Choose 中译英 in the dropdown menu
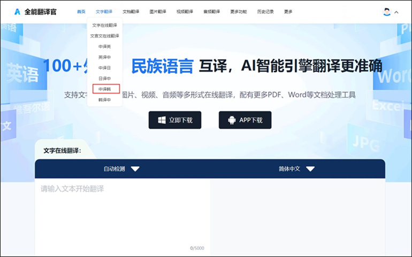Viewport: 412px width, 257px height. [x=104, y=46]
